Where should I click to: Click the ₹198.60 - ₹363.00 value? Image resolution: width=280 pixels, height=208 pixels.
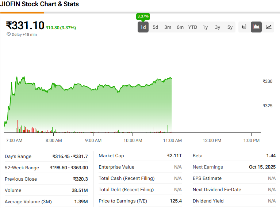pos(69,167)
